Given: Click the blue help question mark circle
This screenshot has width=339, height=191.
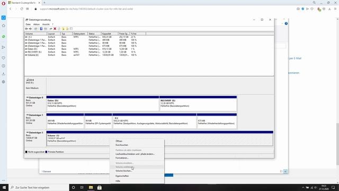Looking at the screenshot, I should click(x=286, y=23).
